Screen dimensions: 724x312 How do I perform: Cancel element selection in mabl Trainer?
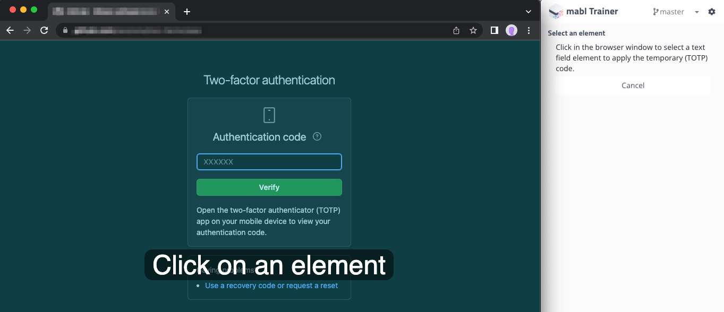(x=633, y=85)
